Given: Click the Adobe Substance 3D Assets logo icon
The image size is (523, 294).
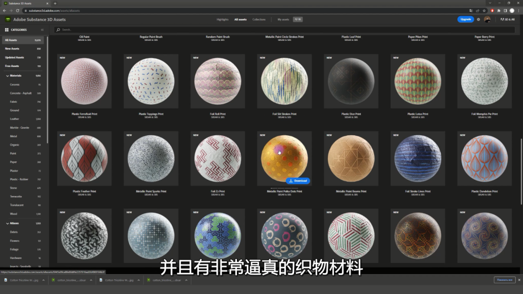Looking at the screenshot, I should [x=8, y=19].
